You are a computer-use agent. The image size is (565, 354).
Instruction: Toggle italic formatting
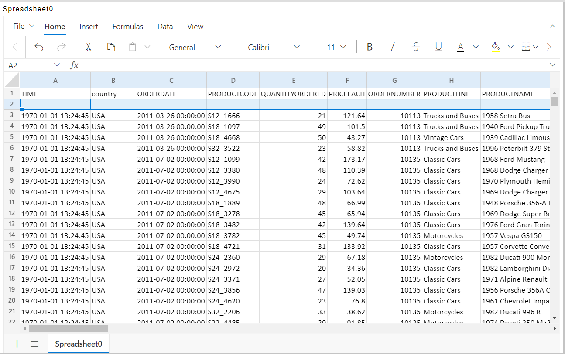pyautogui.click(x=393, y=47)
